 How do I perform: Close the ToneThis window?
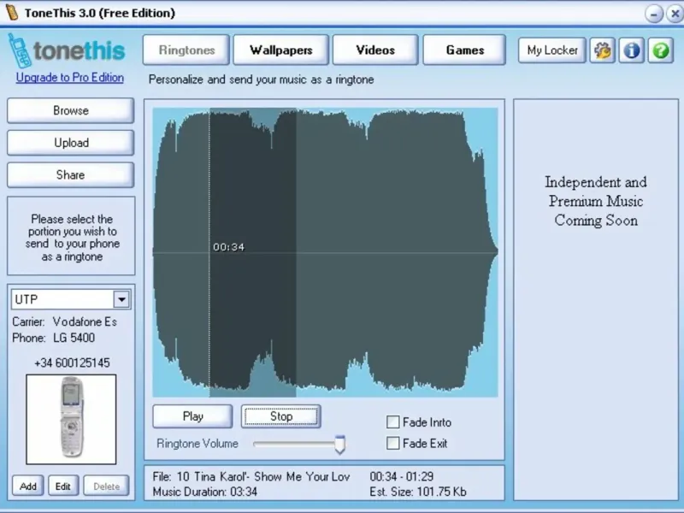675,14
